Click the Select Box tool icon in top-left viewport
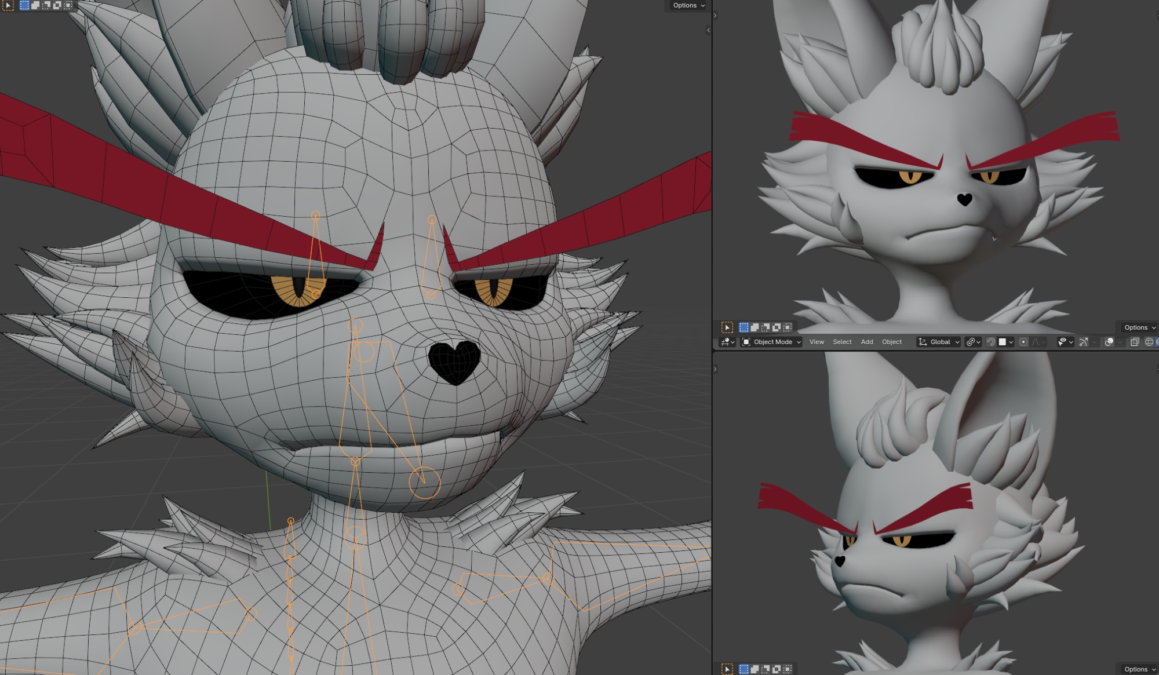Image resolution: width=1159 pixels, height=675 pixels. [x=8, y=5]
